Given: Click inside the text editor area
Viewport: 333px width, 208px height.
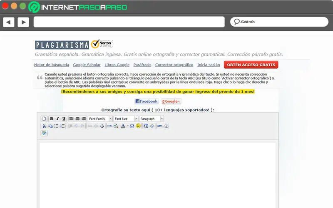Looking at the screenshot, I should click(x=158, y=175).
